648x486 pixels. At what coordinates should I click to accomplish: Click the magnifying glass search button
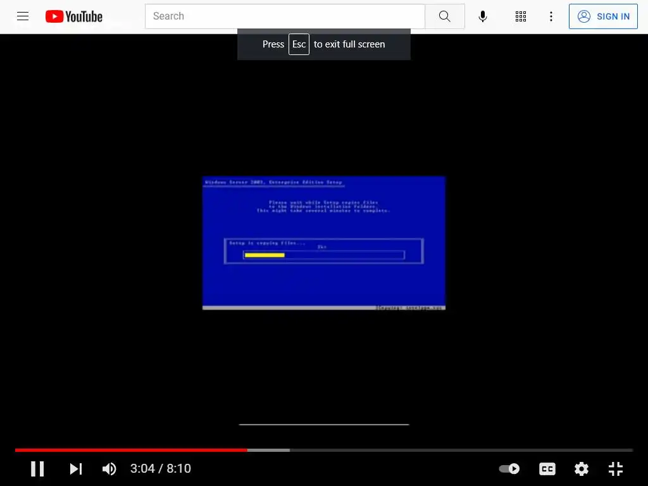tap(445, 16)
